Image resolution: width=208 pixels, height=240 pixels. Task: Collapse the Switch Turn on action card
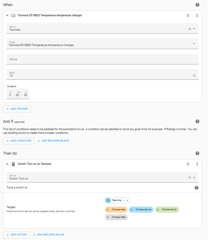point(7,164)
